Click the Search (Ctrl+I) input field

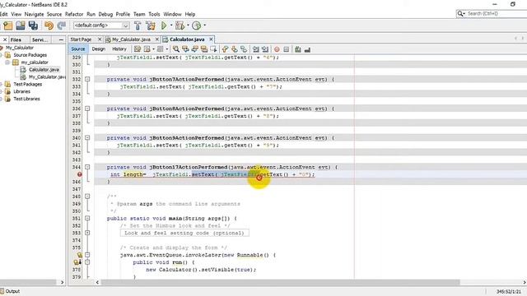pos(497,13)
